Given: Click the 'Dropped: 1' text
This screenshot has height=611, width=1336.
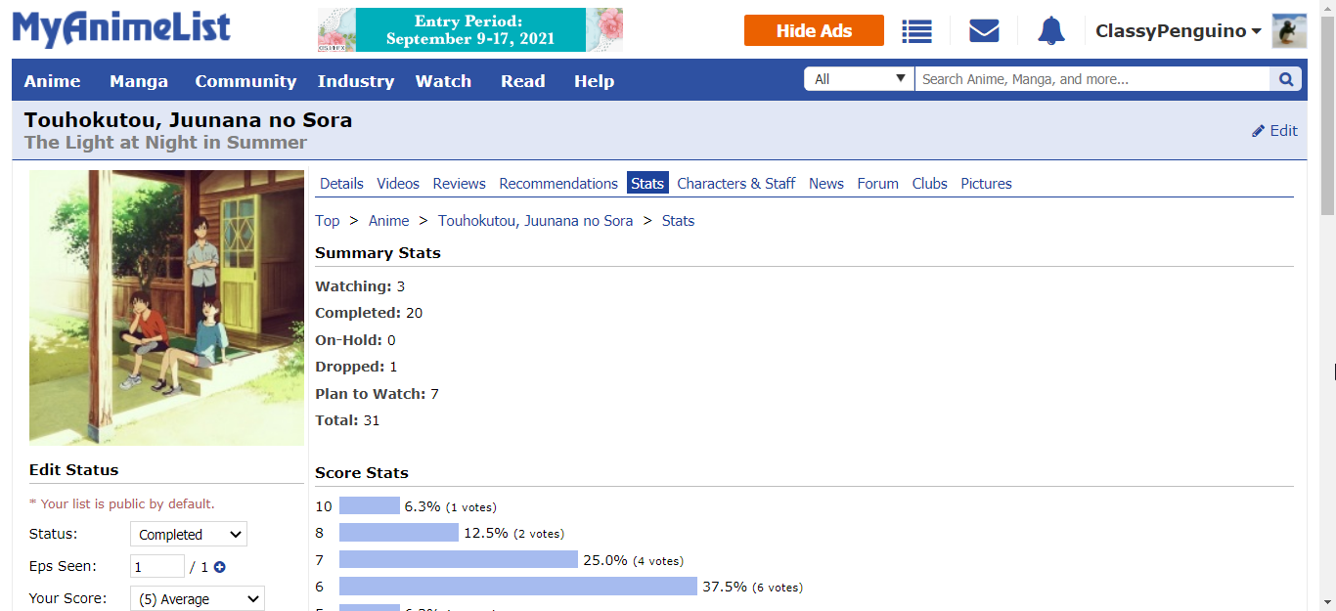Looking at the screenshot, I should pyautogui.click(x=356, y=367).
